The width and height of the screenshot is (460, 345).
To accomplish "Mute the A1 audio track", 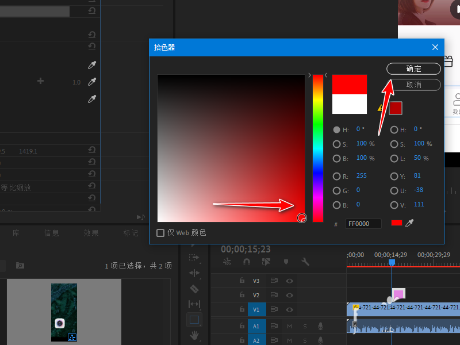I will (x=290, y=326).
